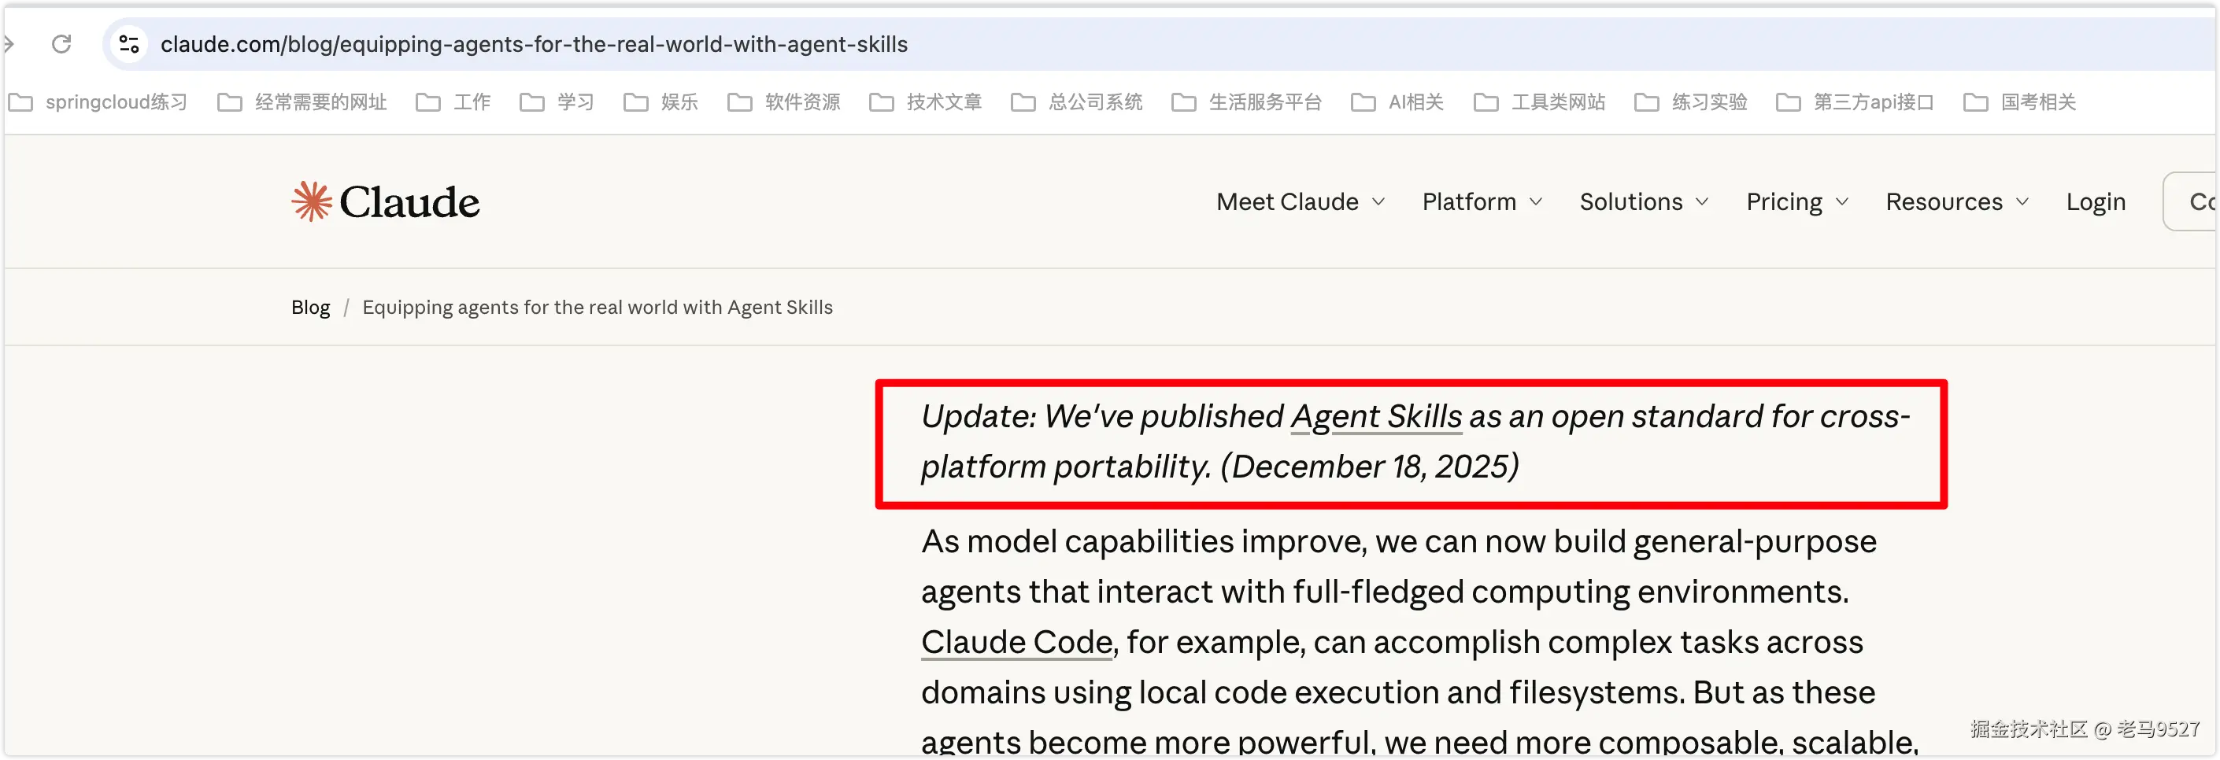Expand the Resources dropdown menu

(1957, 201)
